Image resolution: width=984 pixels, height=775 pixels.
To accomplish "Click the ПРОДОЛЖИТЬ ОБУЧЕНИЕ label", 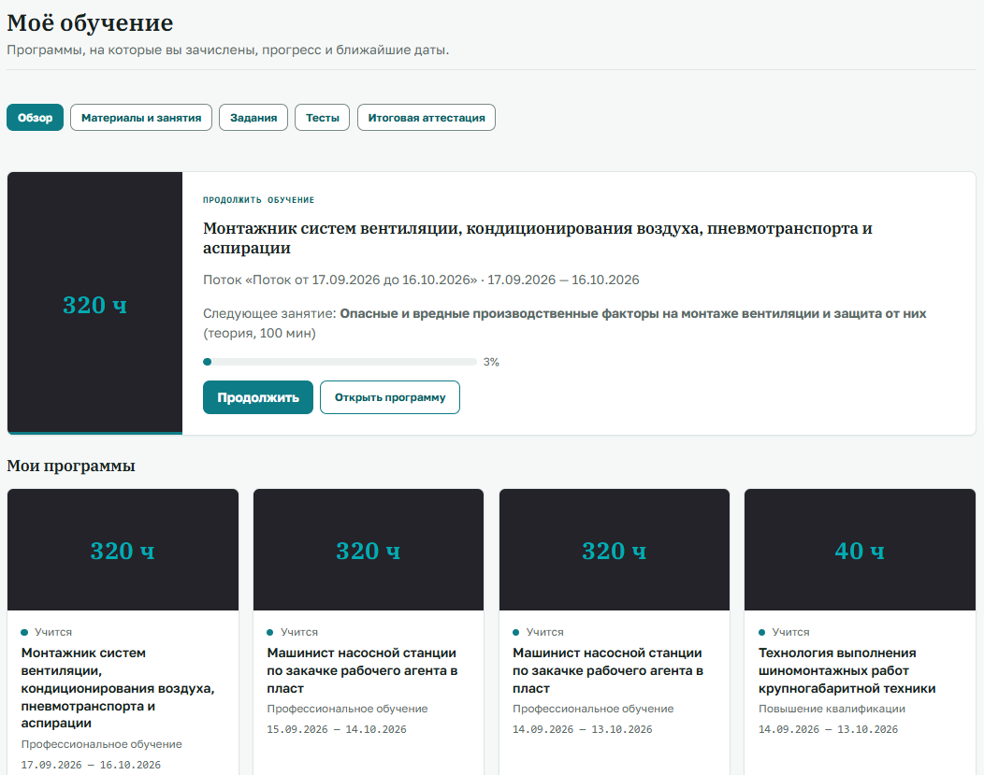I will tap(258, 200).
